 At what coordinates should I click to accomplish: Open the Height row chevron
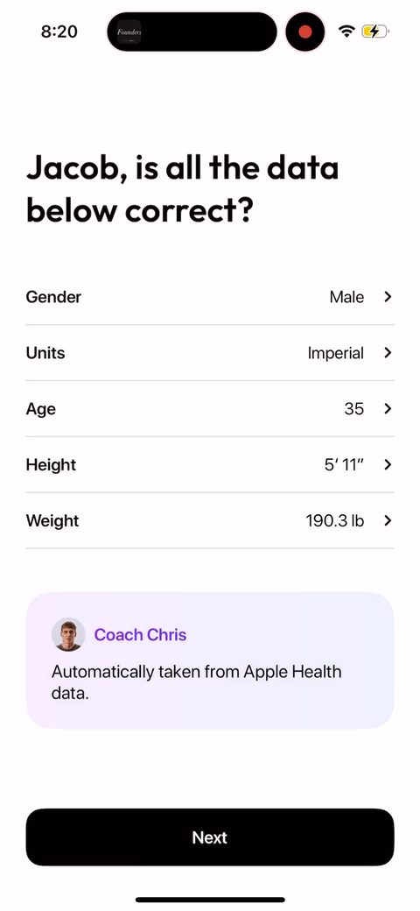click(x=388, y=464)
